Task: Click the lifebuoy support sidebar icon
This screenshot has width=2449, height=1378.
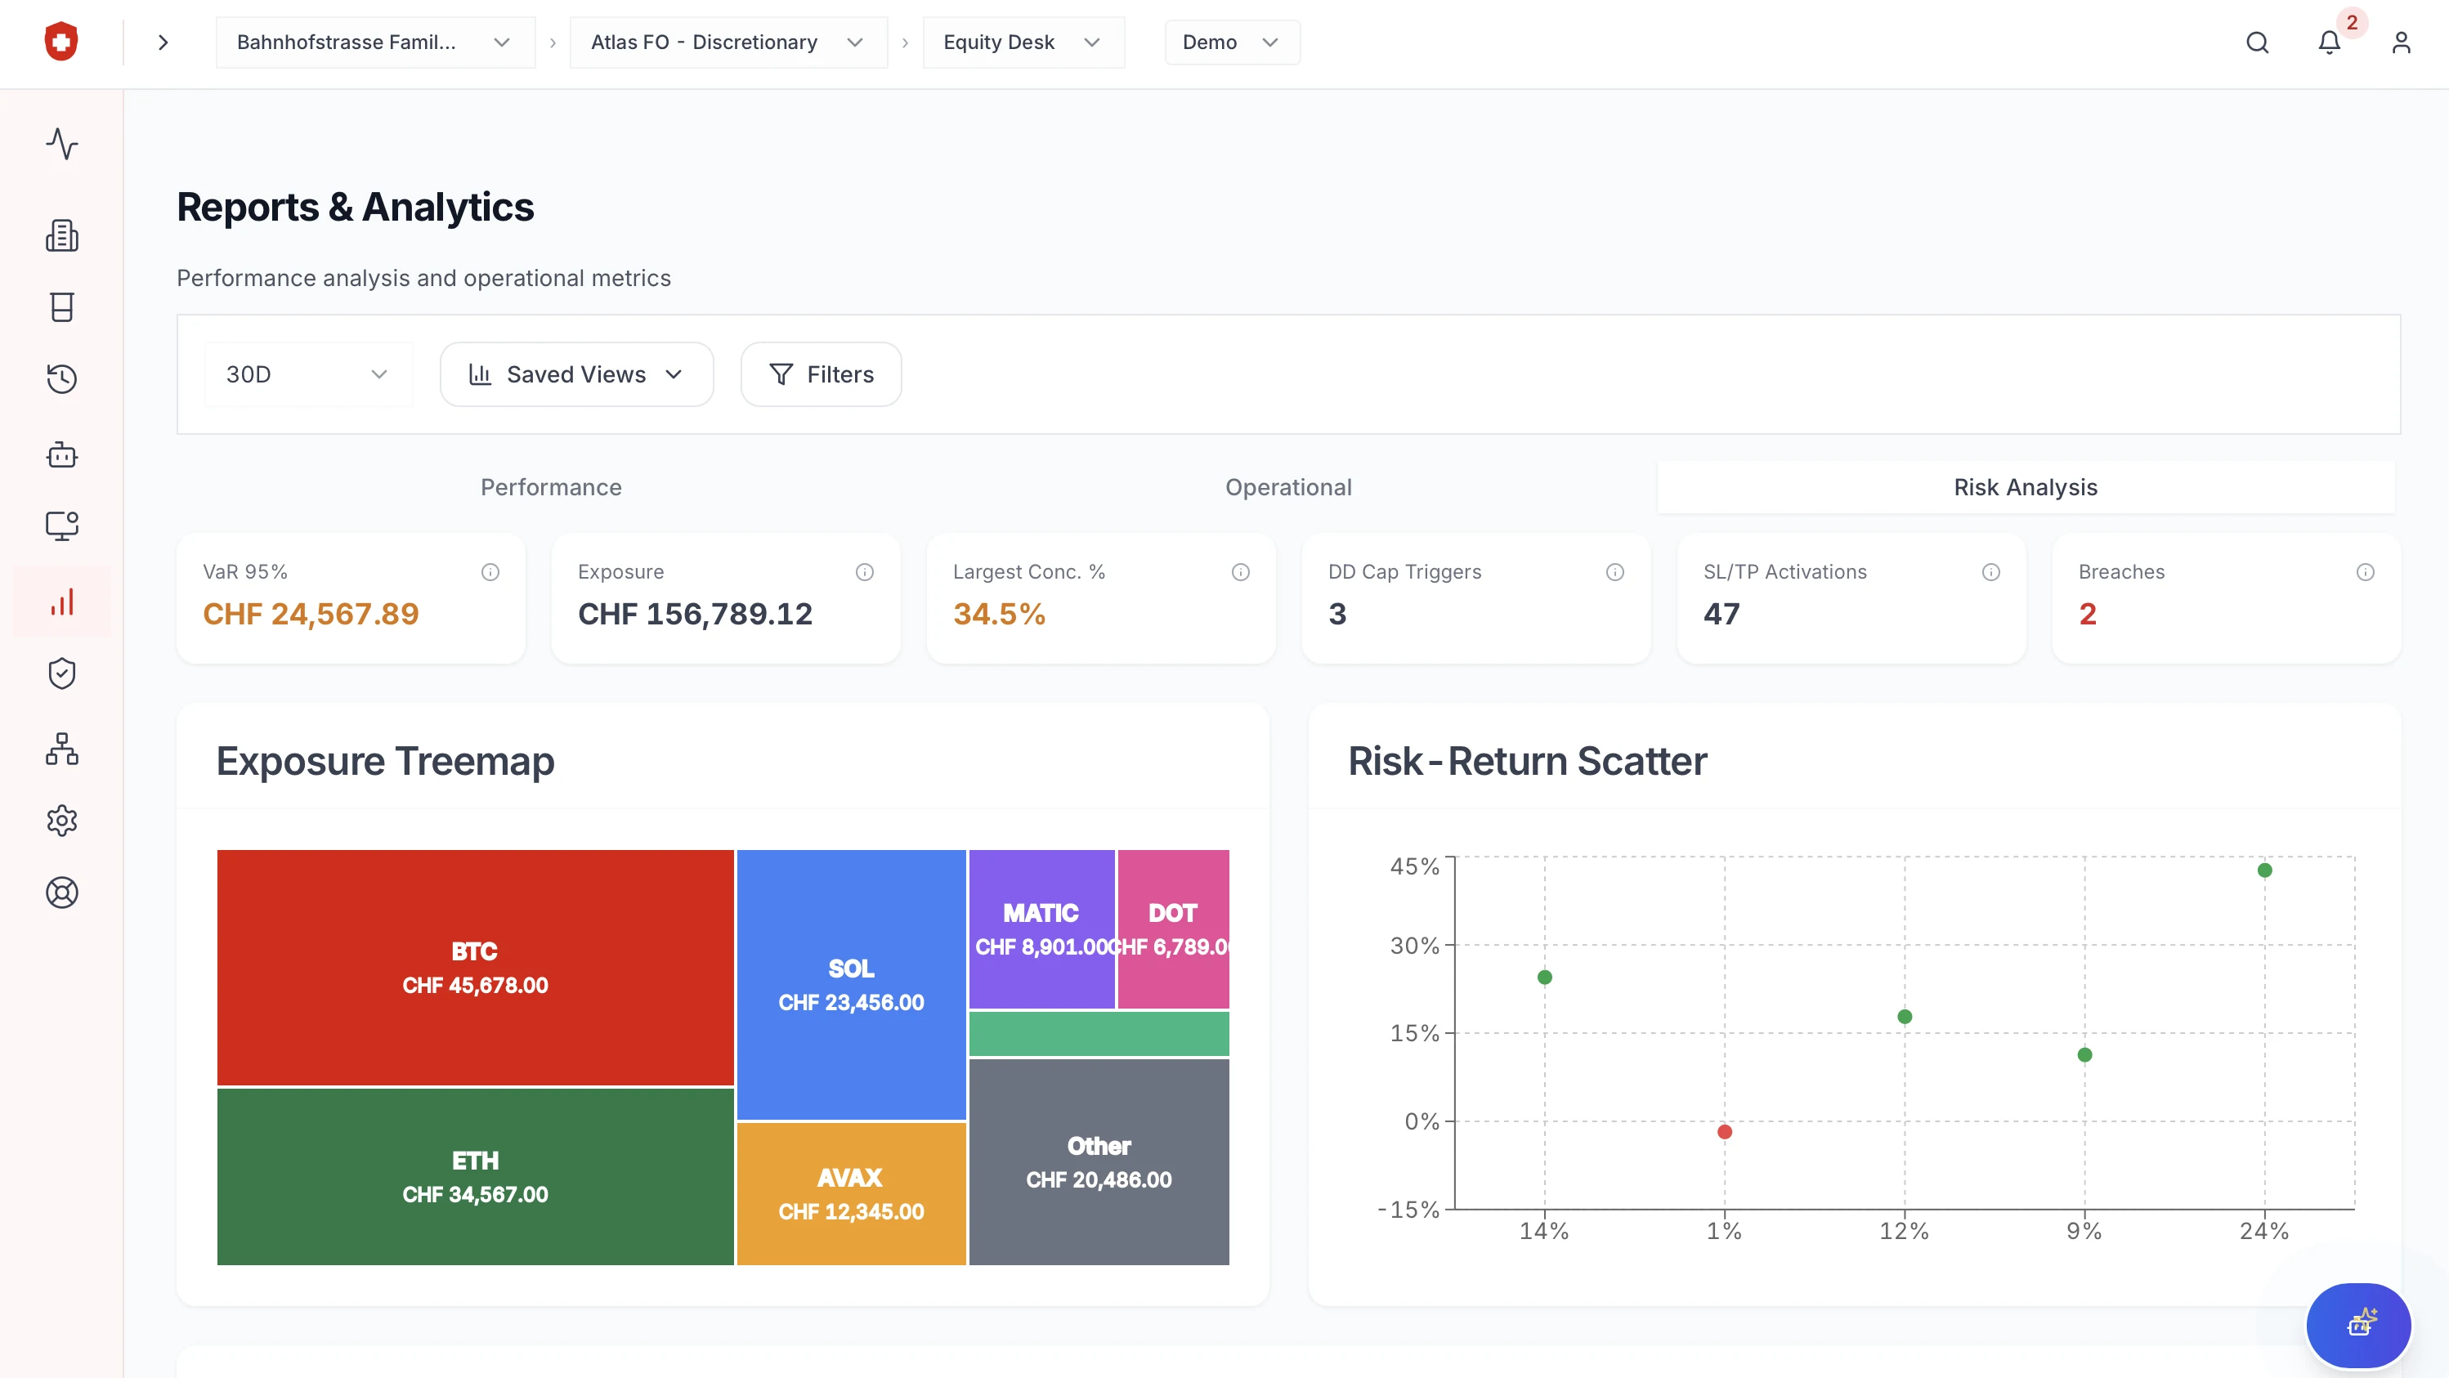Action: pos(62,893)
